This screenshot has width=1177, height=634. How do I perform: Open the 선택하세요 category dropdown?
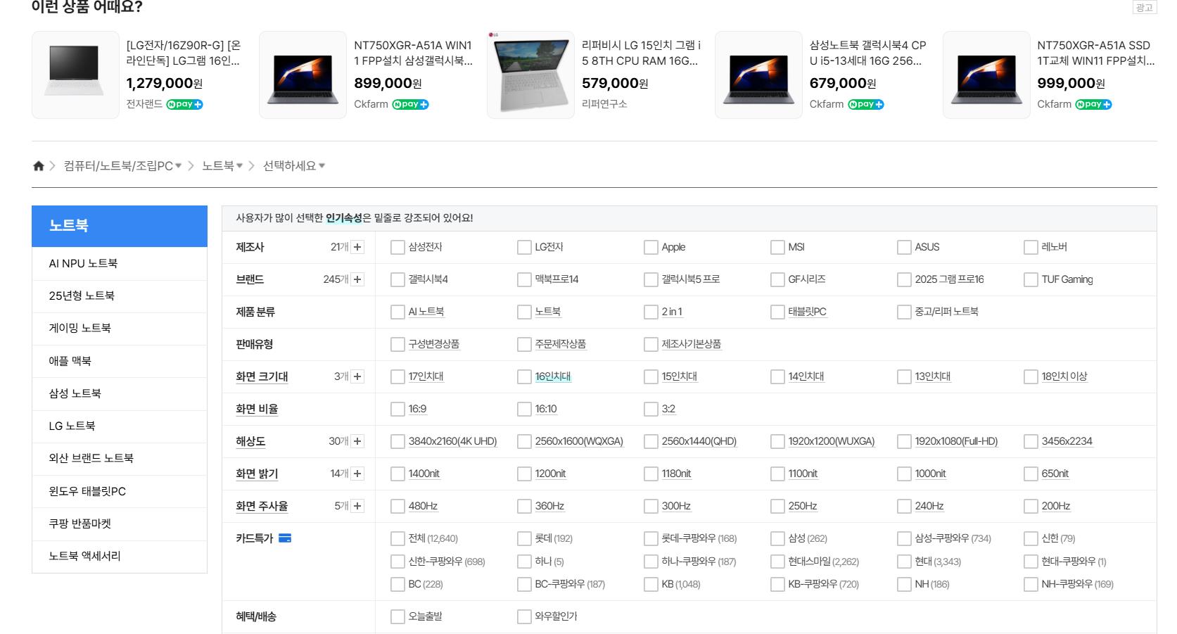(x=294, y=166)
